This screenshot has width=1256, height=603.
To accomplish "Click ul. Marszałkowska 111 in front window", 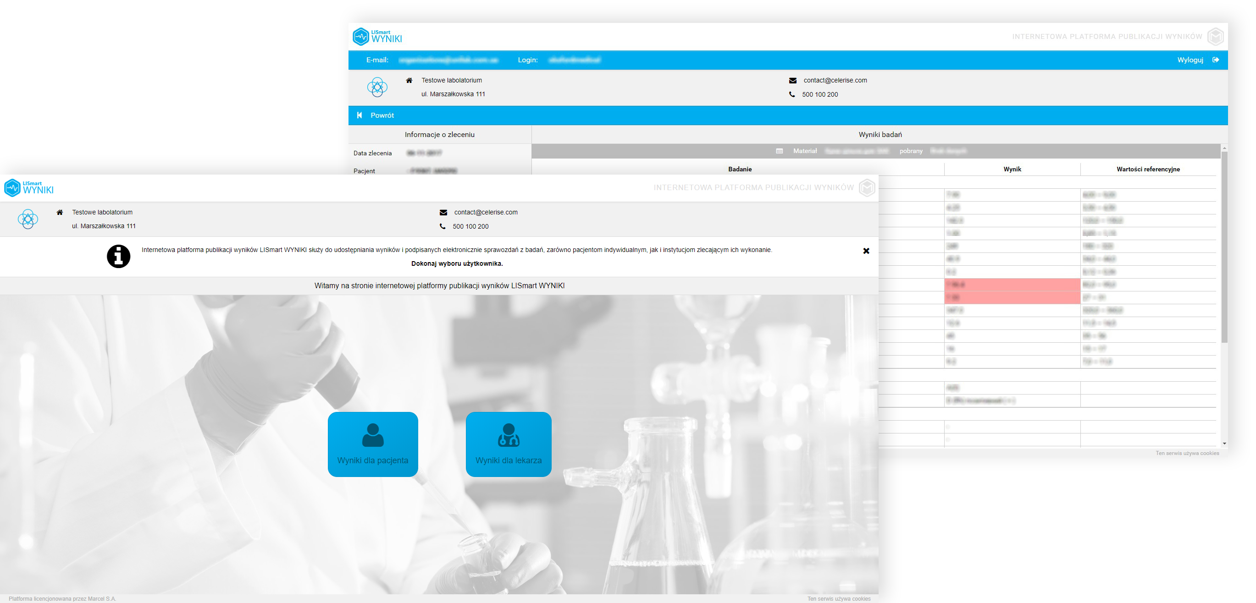I will [104, 226].
